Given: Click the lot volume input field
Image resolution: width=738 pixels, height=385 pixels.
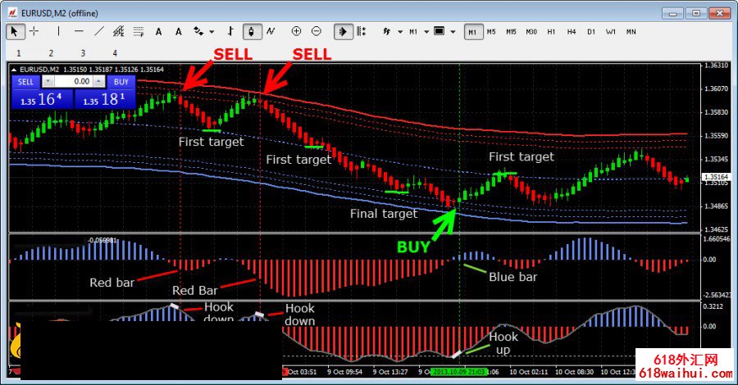Looking at the screenshot, I should 74,81.
